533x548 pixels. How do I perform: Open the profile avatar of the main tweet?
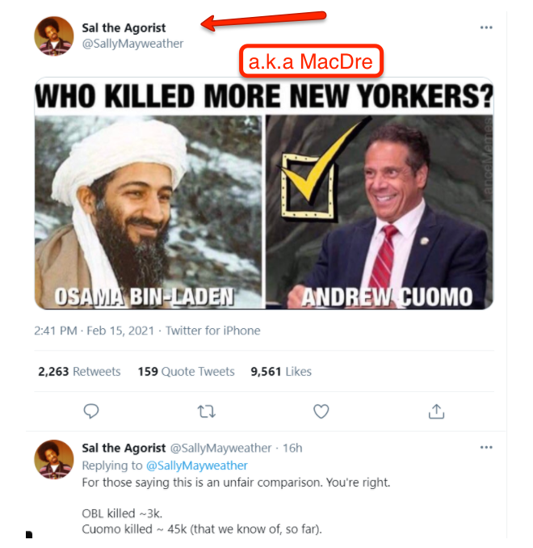coord(54,36)
